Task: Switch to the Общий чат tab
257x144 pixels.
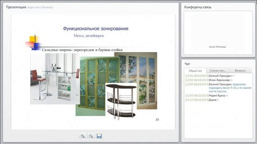Action: (195, 71)
